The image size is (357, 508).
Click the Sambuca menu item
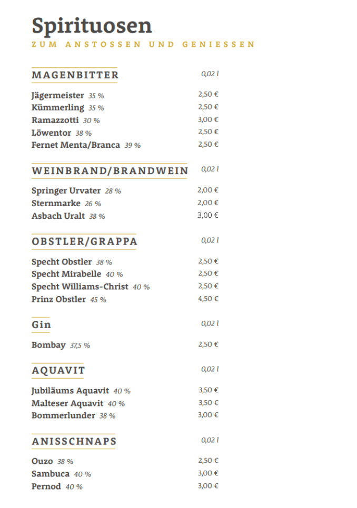pyautogui.click(x=51, y=474)
